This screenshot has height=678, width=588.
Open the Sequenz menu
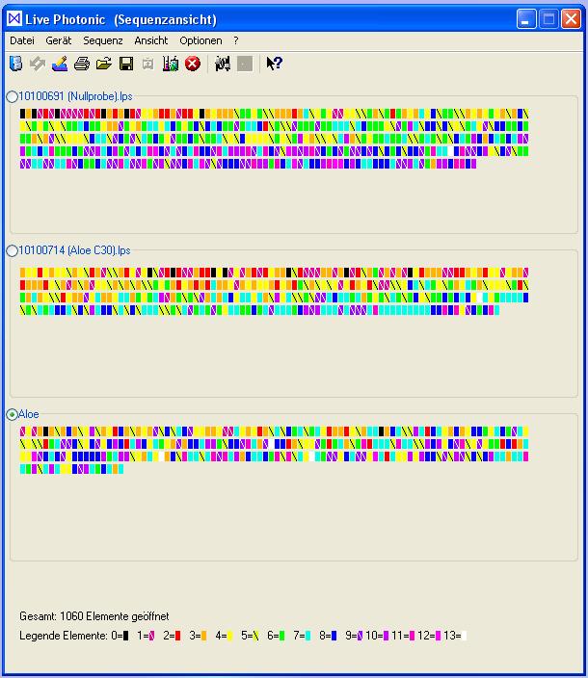[103, 40]
